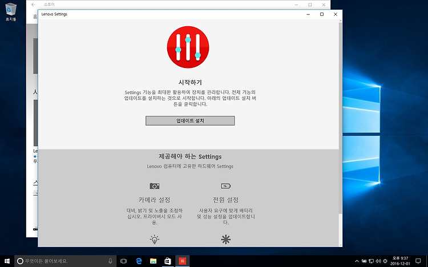This screenshot has height=267, width=428.
Task: Click the back arrow in the Store window
Action: tap(33, 5)
